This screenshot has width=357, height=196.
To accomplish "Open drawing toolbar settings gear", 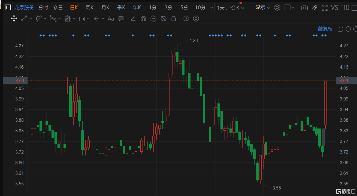I will pos(196,19).
